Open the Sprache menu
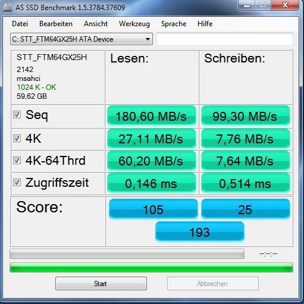This screenshot has height=304, width=304. [x=174, y=24]
